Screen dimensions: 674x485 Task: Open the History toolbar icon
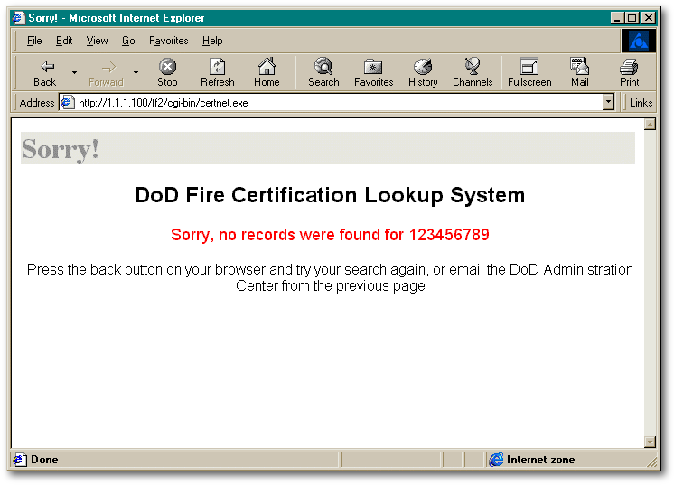pyautogui.click(x=423, y=72)
